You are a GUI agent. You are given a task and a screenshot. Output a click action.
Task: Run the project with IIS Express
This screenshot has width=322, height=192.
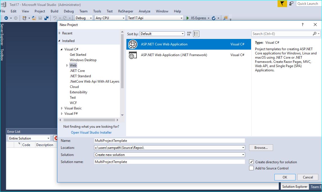click(x=188, y=18)
